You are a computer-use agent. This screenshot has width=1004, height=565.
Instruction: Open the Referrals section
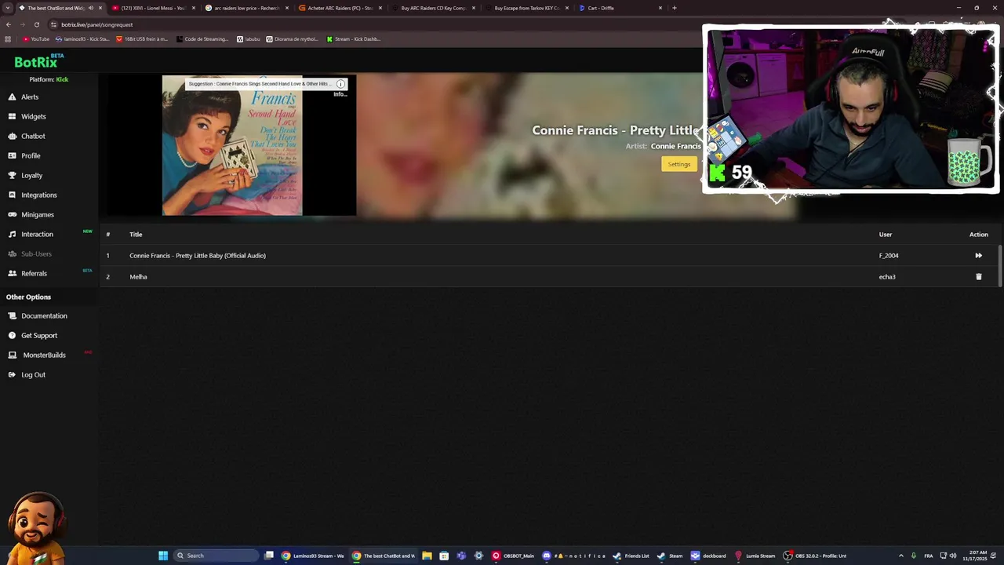coord(27,273)
